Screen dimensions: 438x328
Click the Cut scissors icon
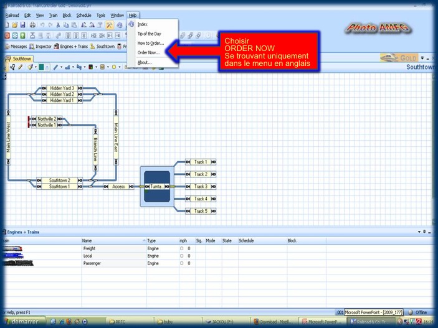(x=58, y=25)
